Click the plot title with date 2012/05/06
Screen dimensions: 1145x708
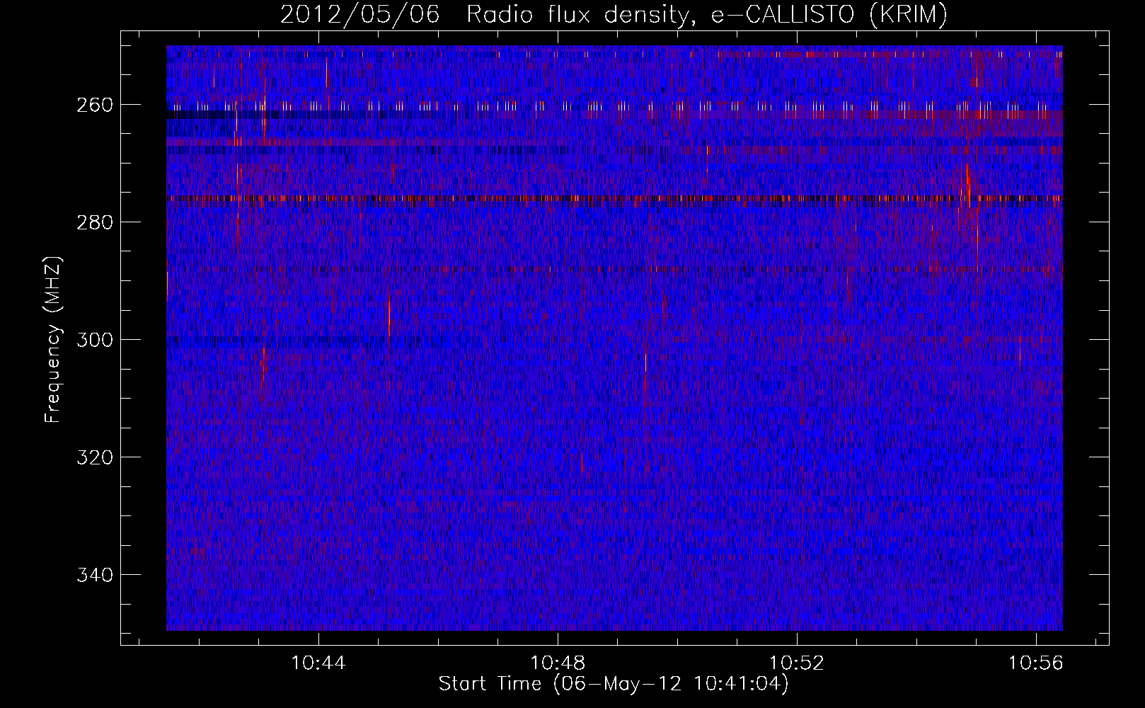pyautogui.click(x=614, y=15)
